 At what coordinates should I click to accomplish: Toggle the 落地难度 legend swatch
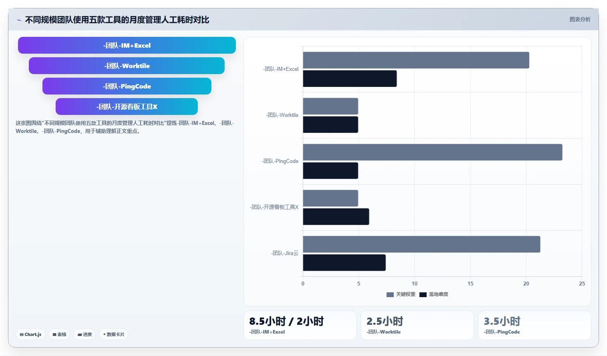[x=423, y=295]
